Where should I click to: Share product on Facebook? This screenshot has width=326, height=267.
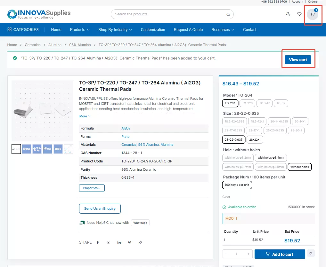(x=98, y=242)
